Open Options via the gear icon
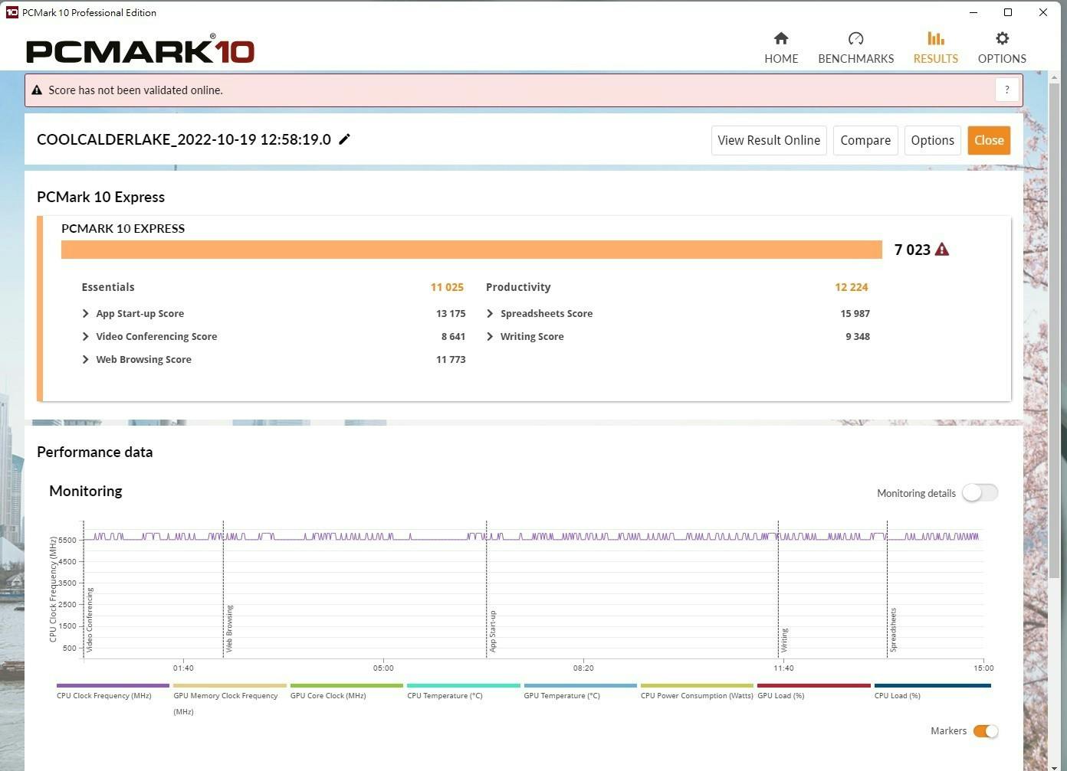The width and height of the screenshot is (1067, 771). [x=1002, y=39]
